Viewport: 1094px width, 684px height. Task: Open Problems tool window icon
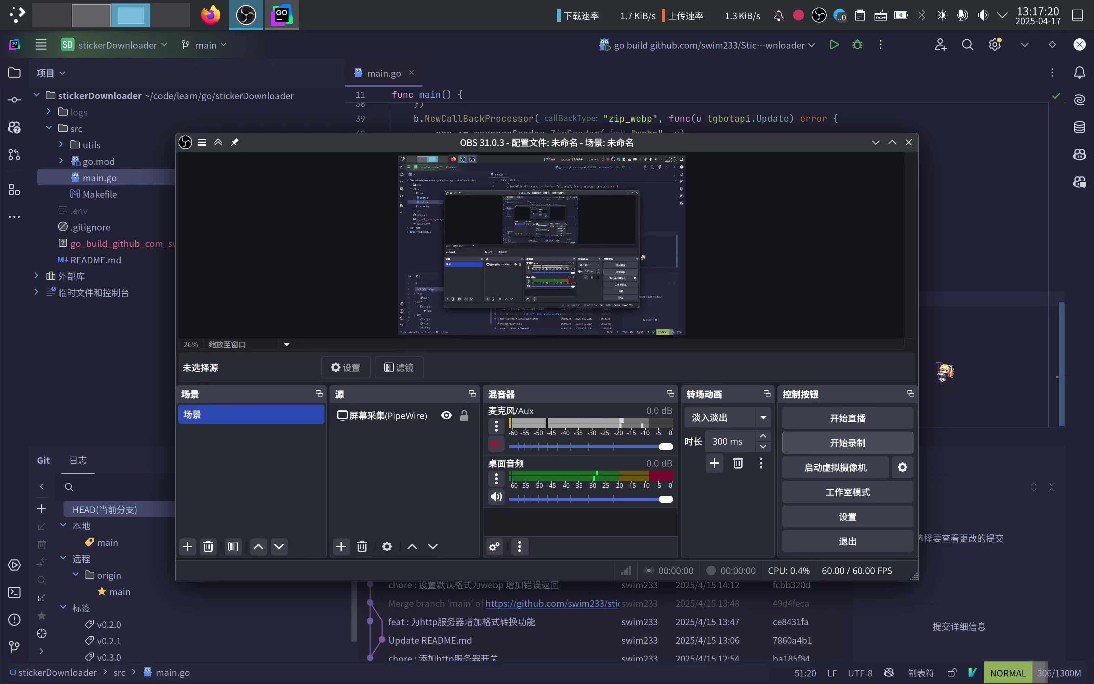[14, 619]
